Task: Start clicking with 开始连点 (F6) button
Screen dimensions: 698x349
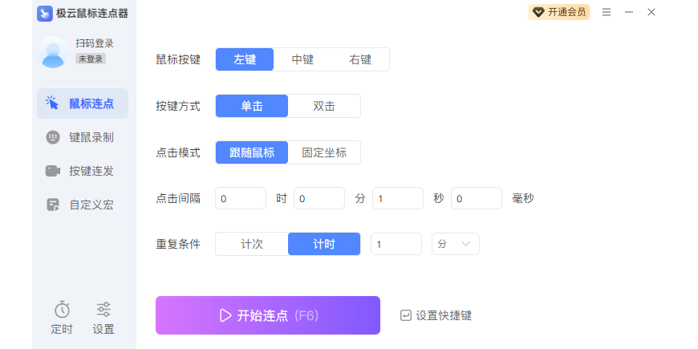Action: (267, 315)
